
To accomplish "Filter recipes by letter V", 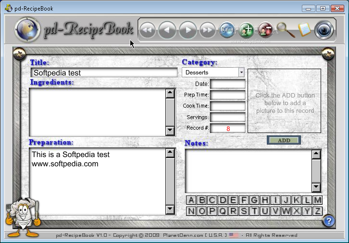I will point(275,211).
